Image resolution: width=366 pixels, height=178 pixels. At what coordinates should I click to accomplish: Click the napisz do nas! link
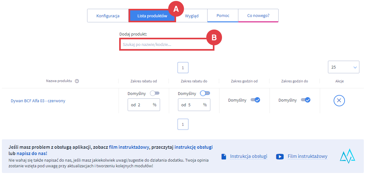(x=32, y=153)
